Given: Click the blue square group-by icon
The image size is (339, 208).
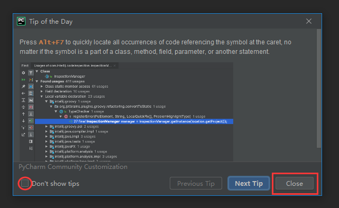Looking at the screenshot, I should point(31,87).
